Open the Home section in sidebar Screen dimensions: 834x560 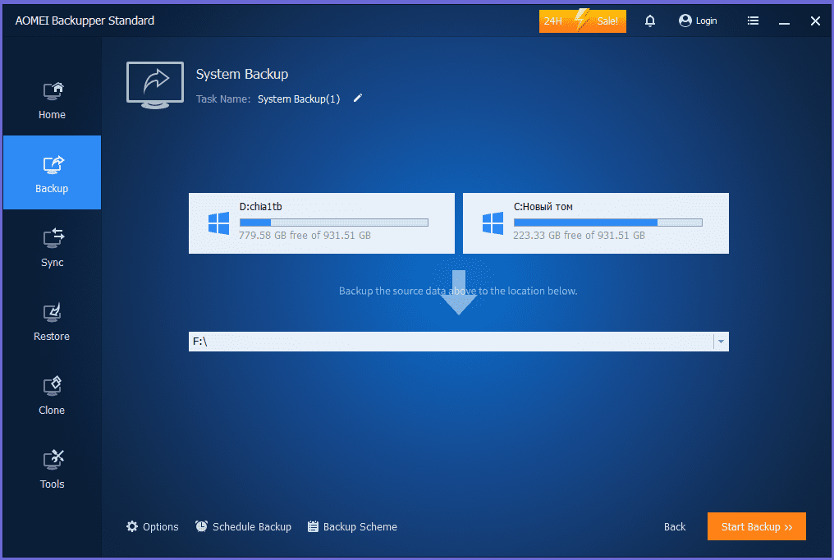(x=53, y=100)
